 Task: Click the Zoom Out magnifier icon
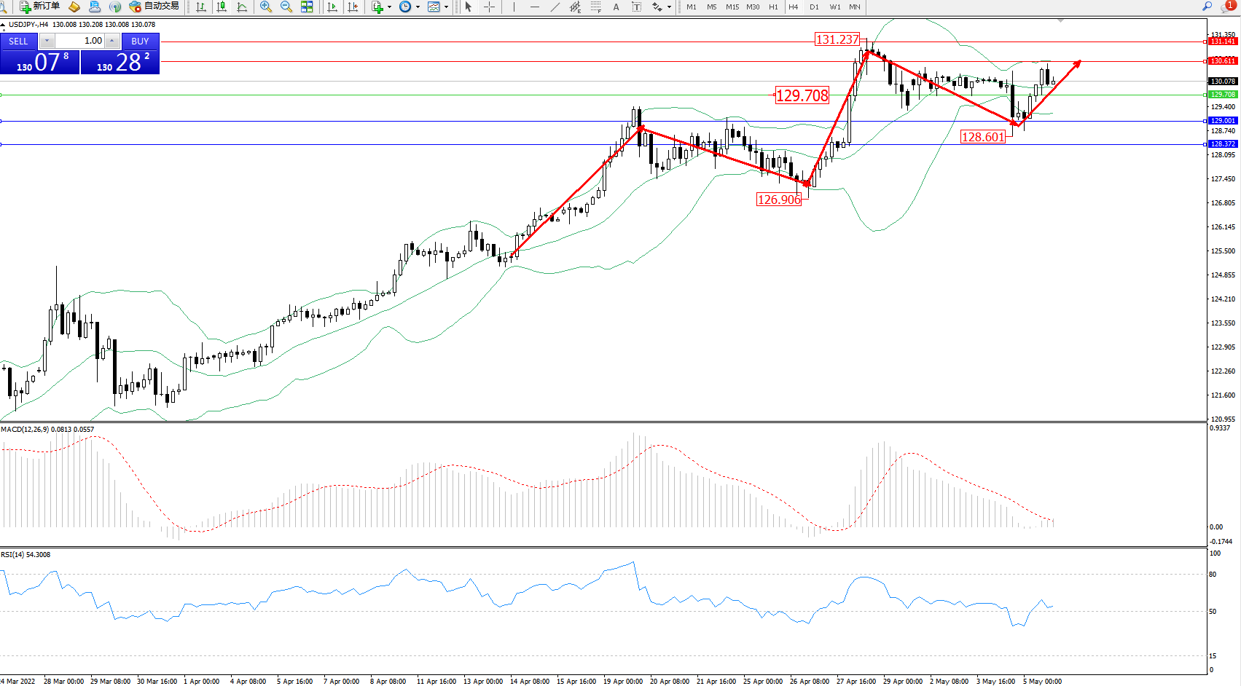(286, 7)
